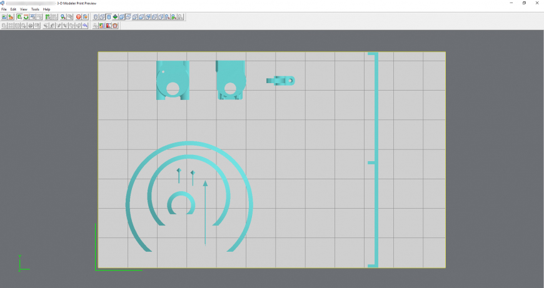
Task: Open the Tools menu
Action: pos(35,9)
